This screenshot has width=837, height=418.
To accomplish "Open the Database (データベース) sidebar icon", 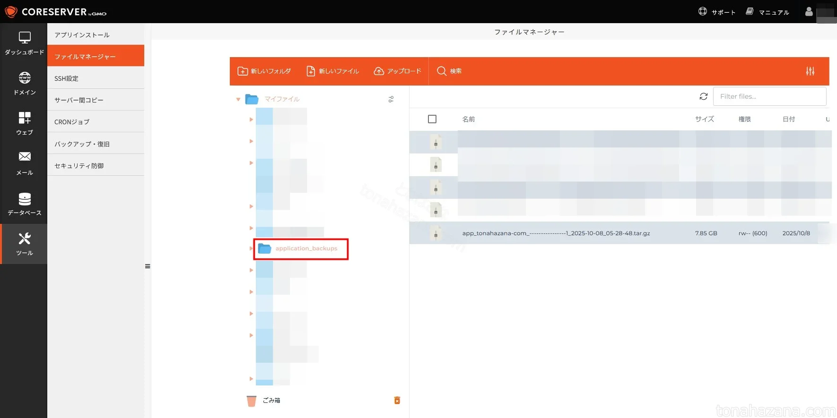I will [x=24, y=204].
